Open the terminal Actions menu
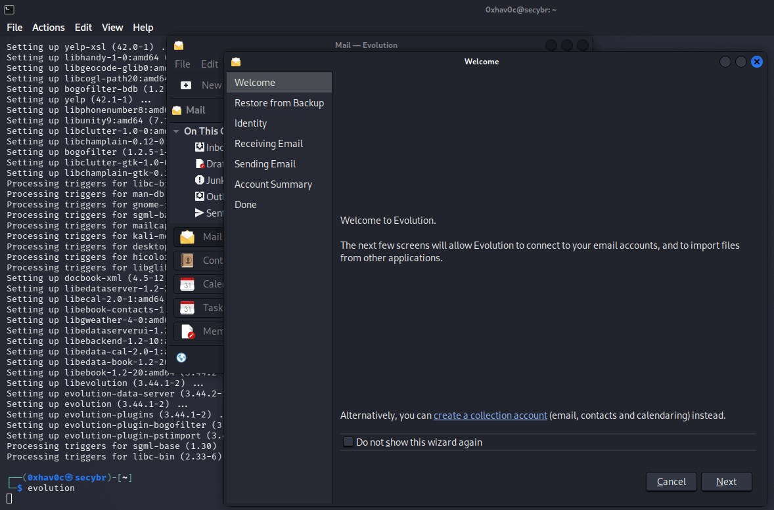The width and height of the screenshot is (774, 510). click(49, 28)
